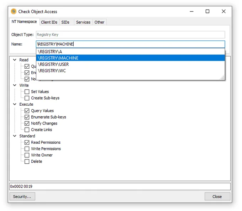This screenshot has height=211, width=242.
Task: Collapse the Standard group
Action: click(15, 136)
